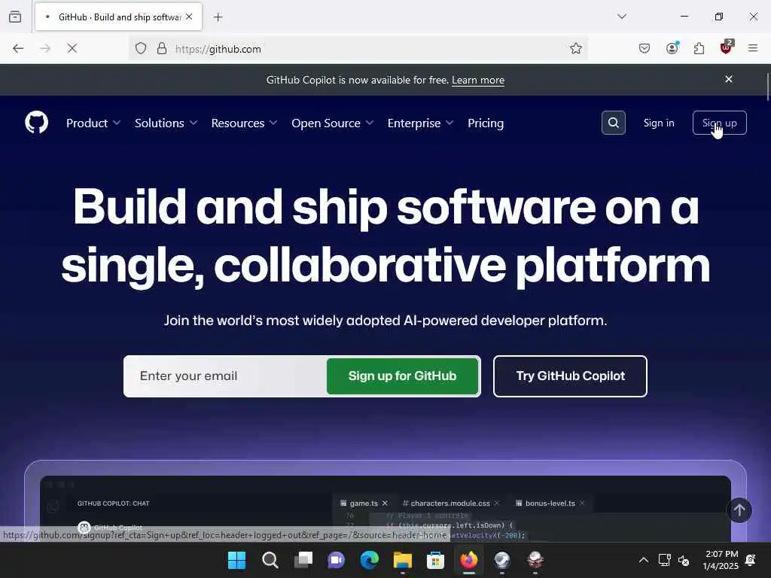Click the muted volume tray icon
This screenshot has width=771, height=578.
click(684, 560)
